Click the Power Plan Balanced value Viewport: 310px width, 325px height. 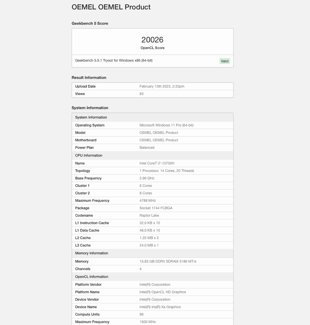(147, 148)
